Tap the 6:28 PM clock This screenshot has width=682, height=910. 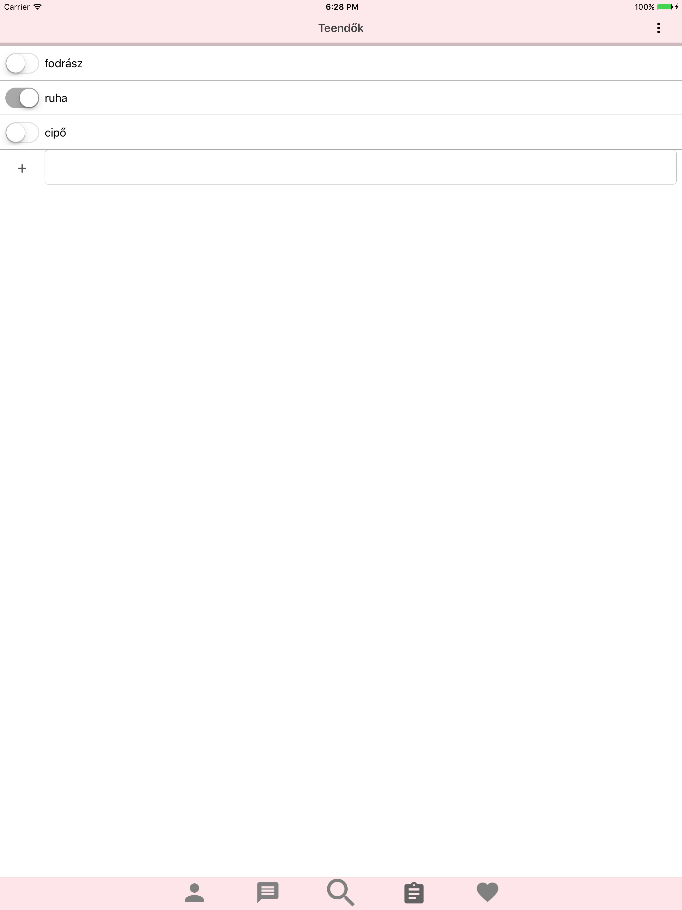coord(342,7)
